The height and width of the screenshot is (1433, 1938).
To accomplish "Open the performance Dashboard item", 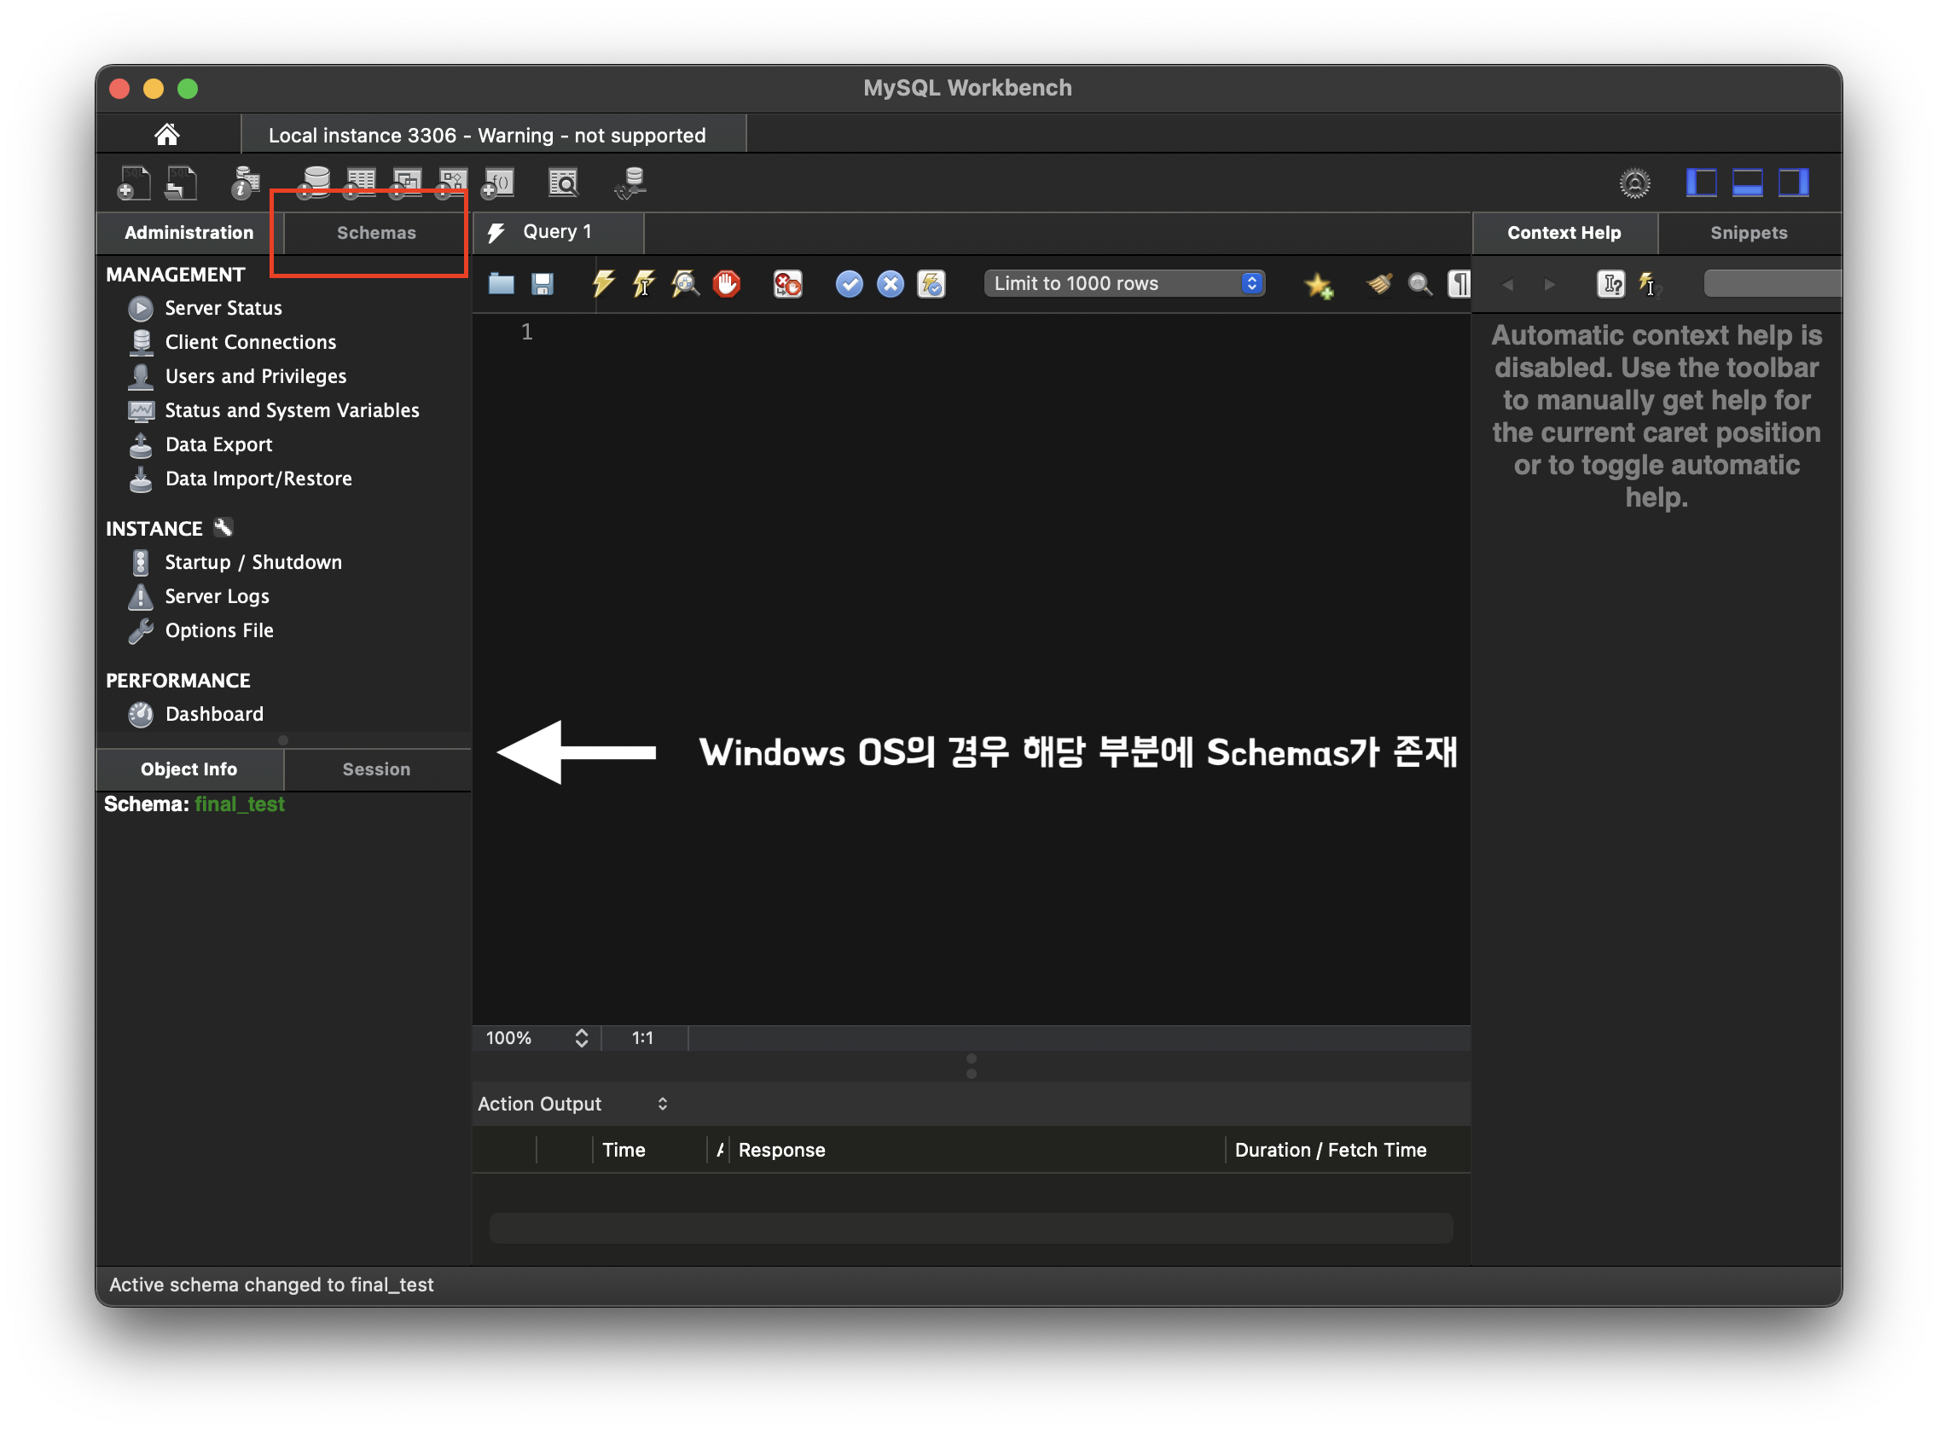I will (x=214, y=714).
